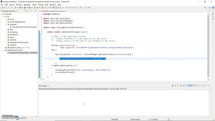Open the Project menu
The height and width of the screenshot is (121, 215).
point(41,5)
